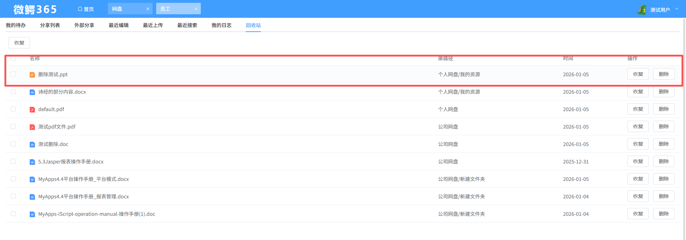
Task: Open the 最近上传 tab
Action: point(153,25)
